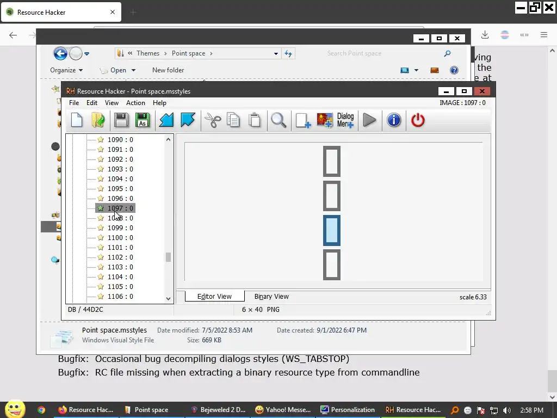Select tree item 1092 : 0
The image size is (557, 418).
click(x=120, y=159)
